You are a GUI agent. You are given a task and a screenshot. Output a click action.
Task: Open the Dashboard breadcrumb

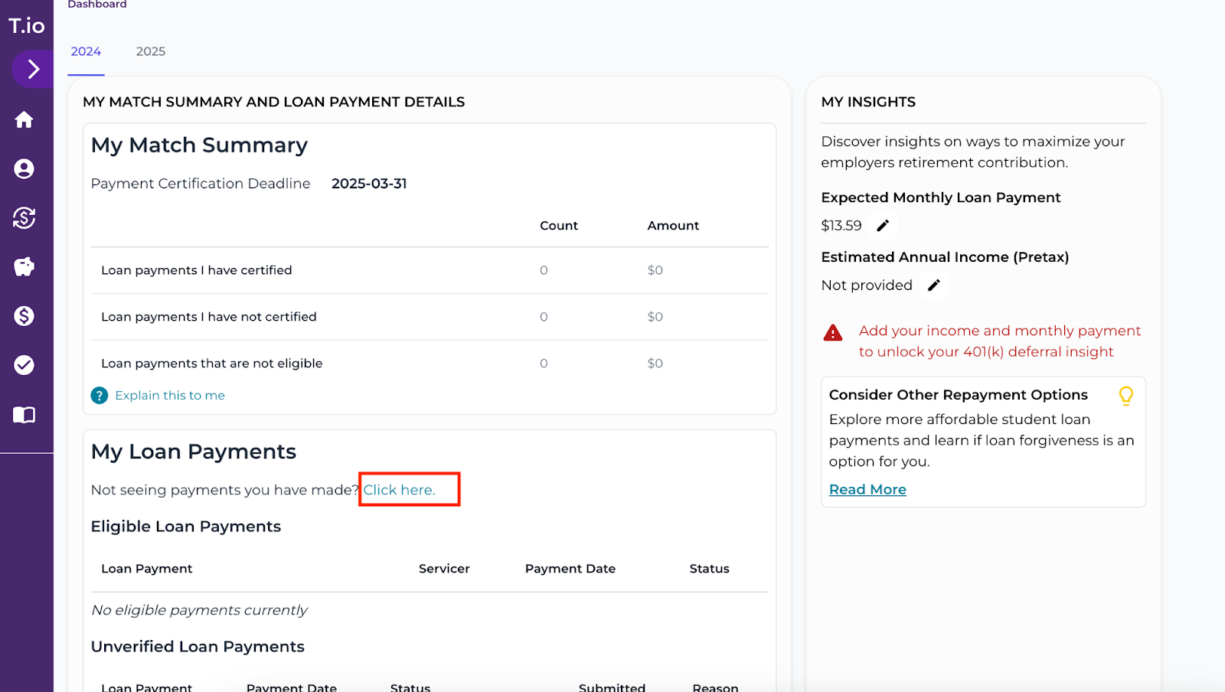[96, 5]
